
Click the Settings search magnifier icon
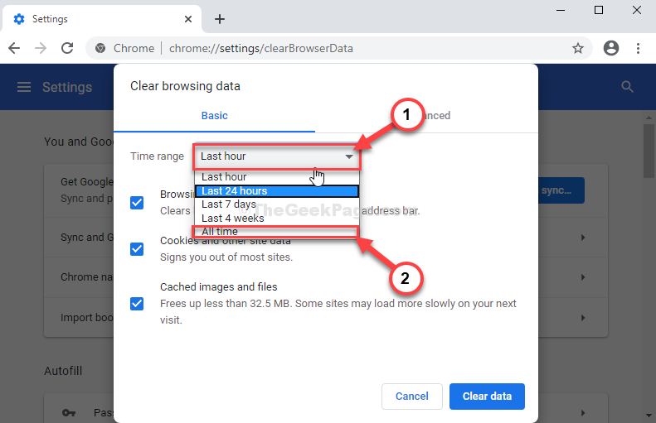(627, 87)
